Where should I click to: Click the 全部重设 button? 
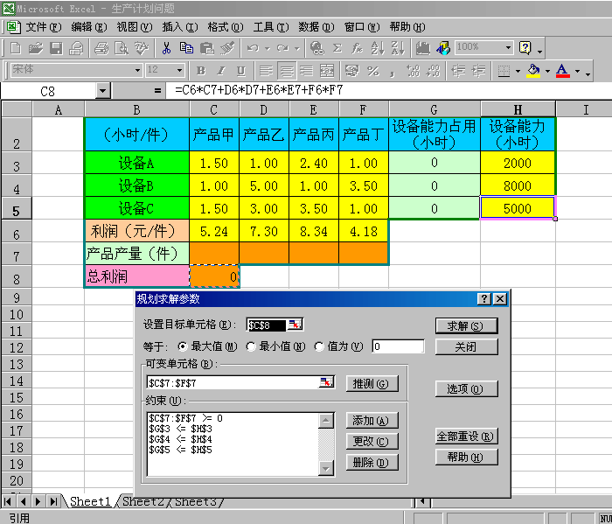[466, 437]
